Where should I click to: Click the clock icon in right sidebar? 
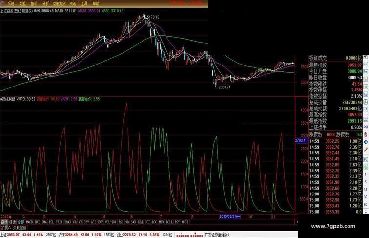point(366,109)
